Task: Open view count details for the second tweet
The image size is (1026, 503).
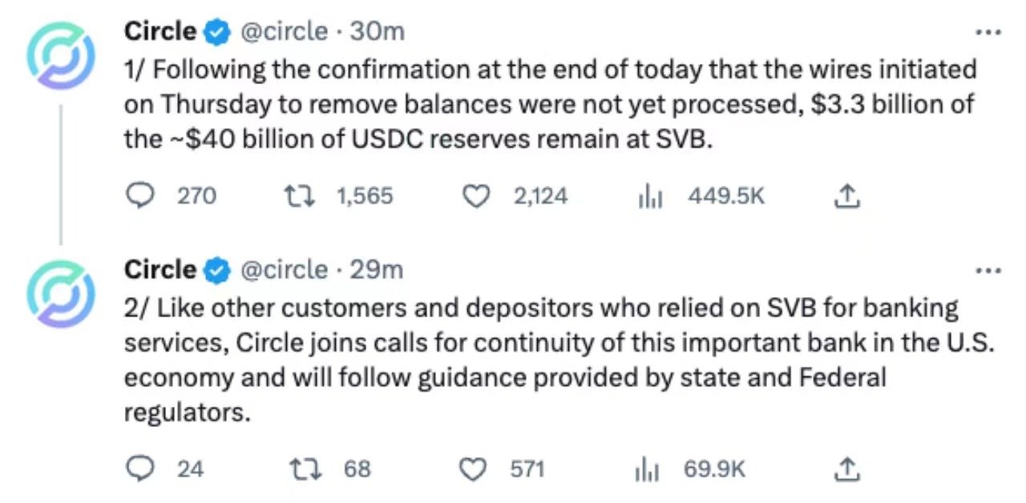Action: click(647, 469)
